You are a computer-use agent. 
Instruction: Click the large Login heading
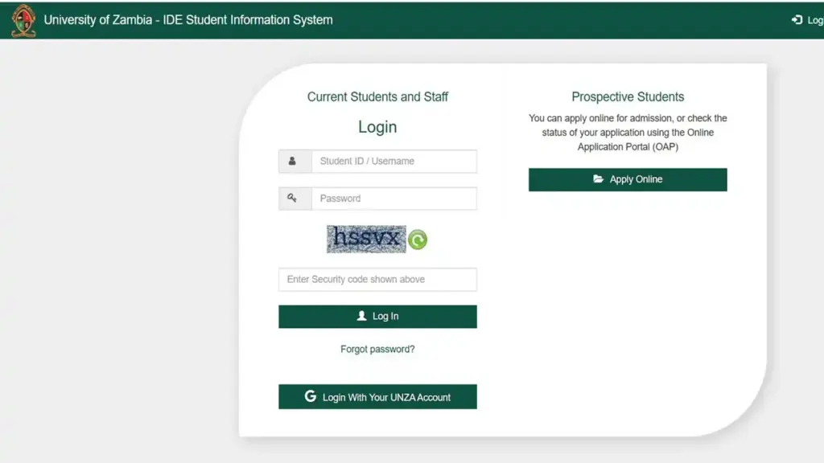pyautogui.click(x=378, y=127)
